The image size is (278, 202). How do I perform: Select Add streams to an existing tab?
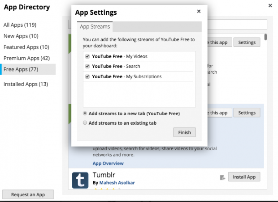85,122
